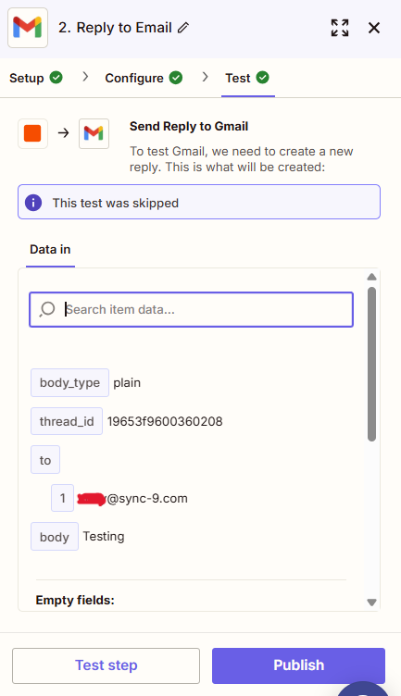Click the Gmail app icon in header
The image size is (401, 696).
[28, 28]
